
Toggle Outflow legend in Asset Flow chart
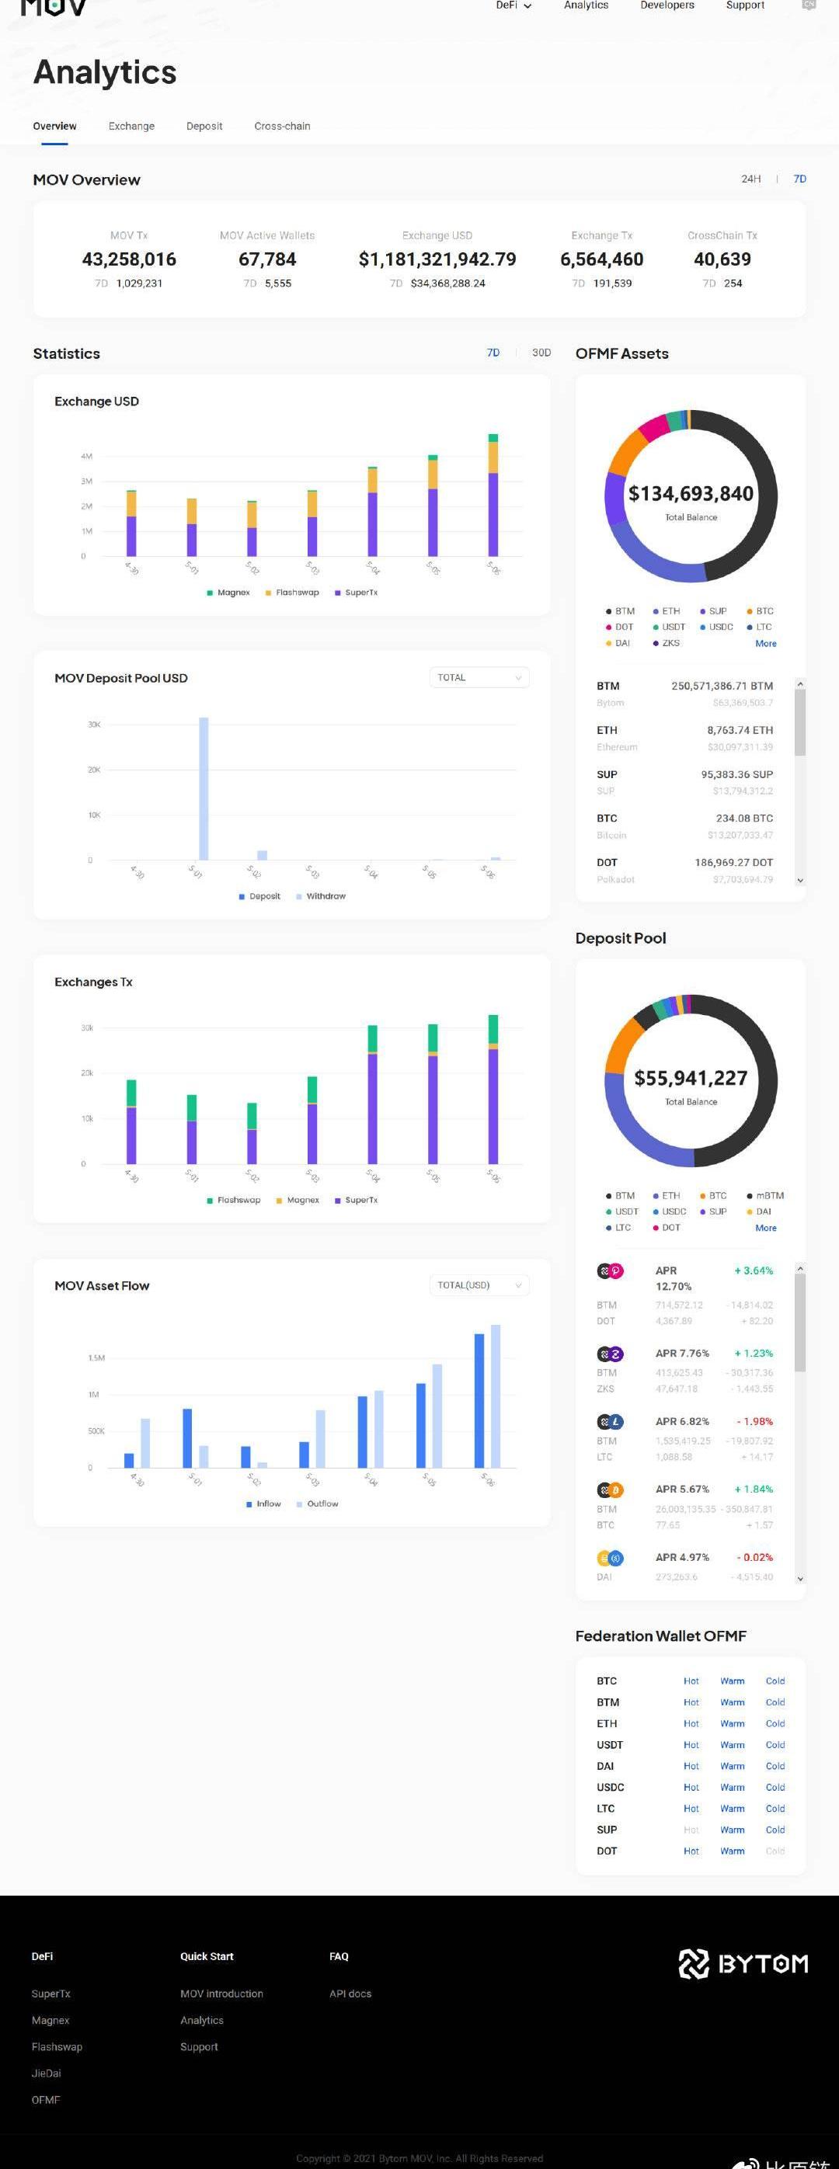tap(318, 1503)
